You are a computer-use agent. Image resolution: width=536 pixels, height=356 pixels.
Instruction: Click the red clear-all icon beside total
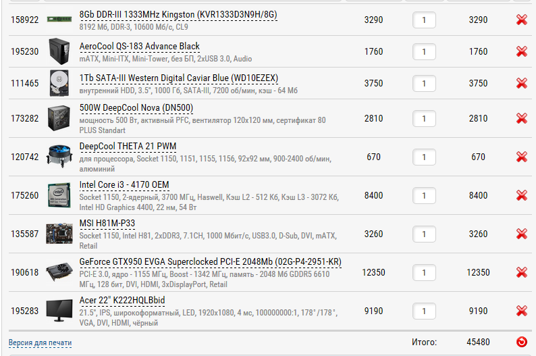[x=521, y=342]
